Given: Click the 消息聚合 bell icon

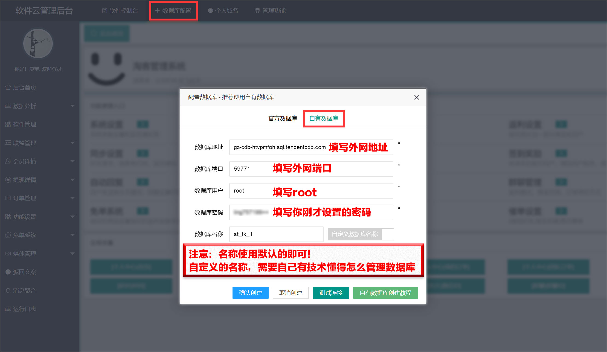Looking at the screenshot, I should (x=8, y=291).
